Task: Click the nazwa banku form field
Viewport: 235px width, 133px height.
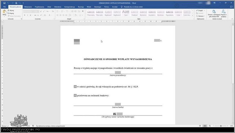Action: pyautogui.click(x=118, y=104)
